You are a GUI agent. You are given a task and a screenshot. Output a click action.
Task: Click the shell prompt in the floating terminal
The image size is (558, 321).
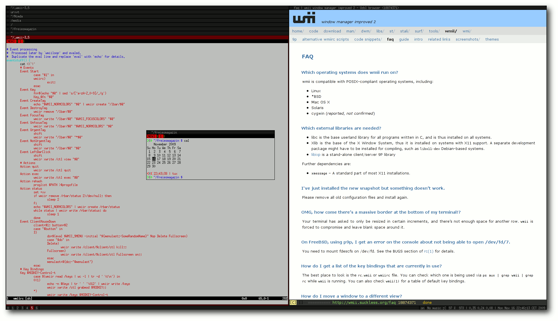click(x=165, y=177)
